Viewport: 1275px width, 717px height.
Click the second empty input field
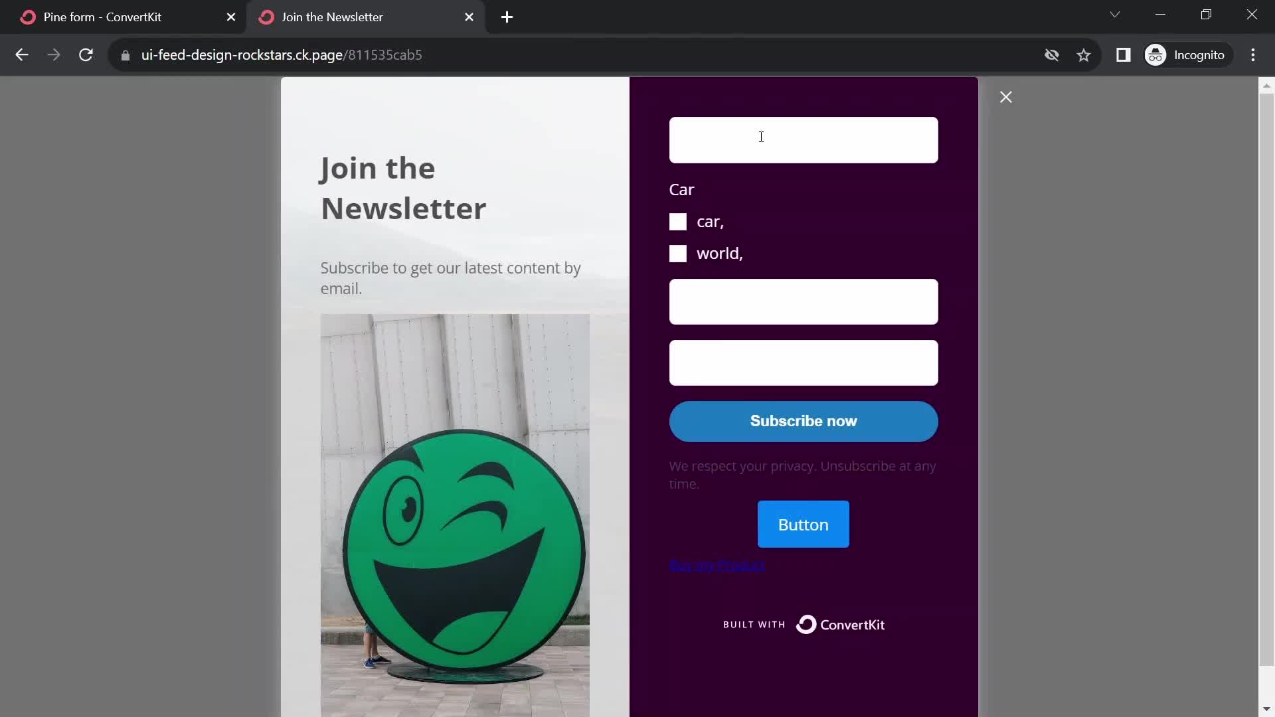click(x=803, y=302)
